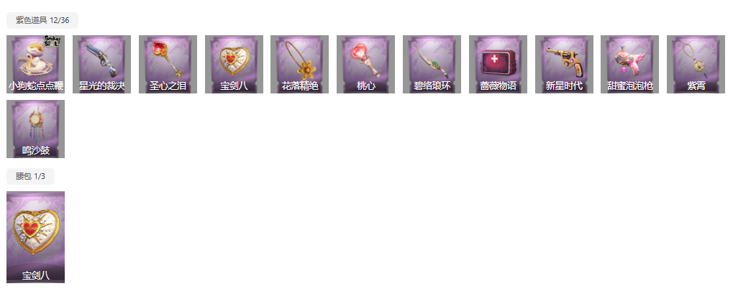Click the 星光的裁决 name caption
Image resolution: width=733 pixels, height=299 pixels.
[x=101, y=86]
